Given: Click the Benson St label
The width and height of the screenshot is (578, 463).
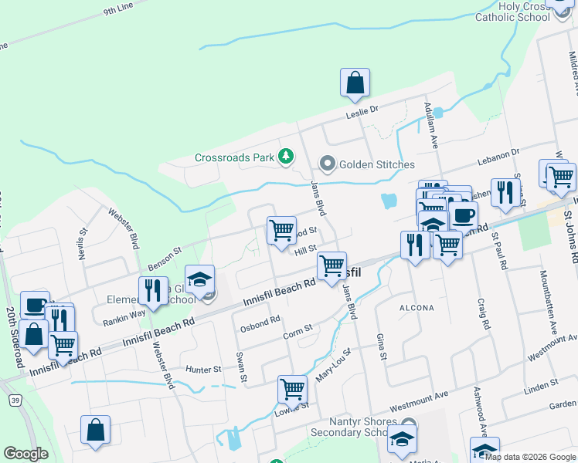Looking at the screenshot, I should point(165,259).
